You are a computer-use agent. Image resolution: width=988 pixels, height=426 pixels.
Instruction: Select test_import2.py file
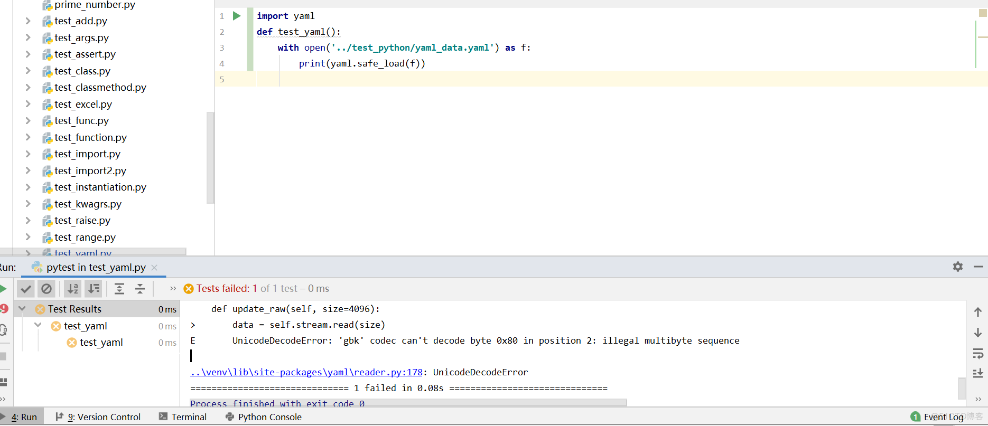coord(90,171)
